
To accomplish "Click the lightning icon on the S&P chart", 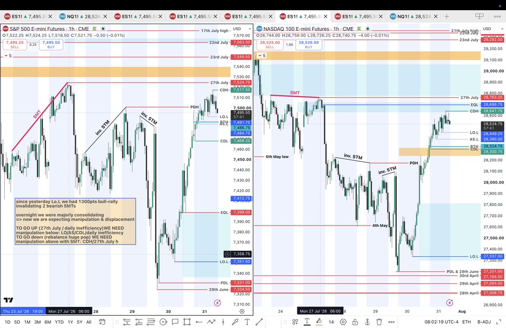I will click(x=217, y=303).
